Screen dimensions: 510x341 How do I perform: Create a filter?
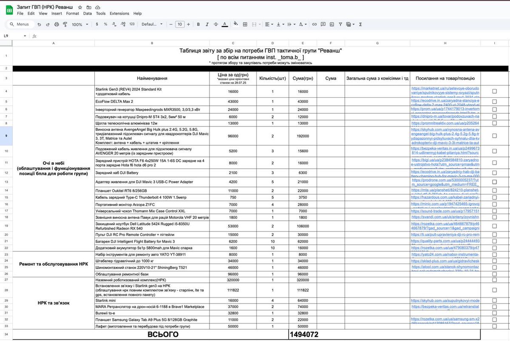[341, 25]
